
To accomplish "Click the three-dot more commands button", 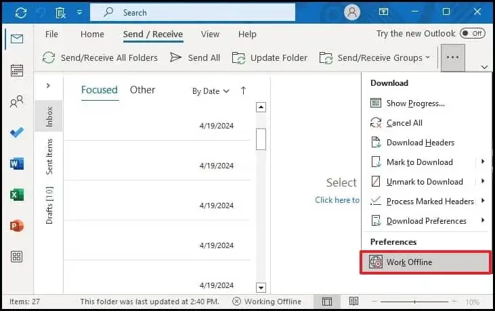I will (x=453, y=57).
